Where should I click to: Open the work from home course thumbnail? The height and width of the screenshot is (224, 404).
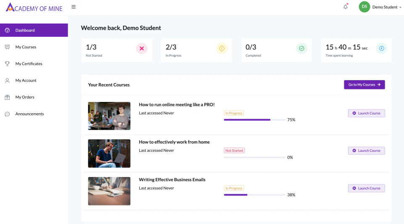109,154
